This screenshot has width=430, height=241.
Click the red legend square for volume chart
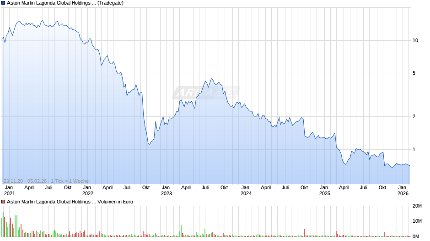[3, 202]
